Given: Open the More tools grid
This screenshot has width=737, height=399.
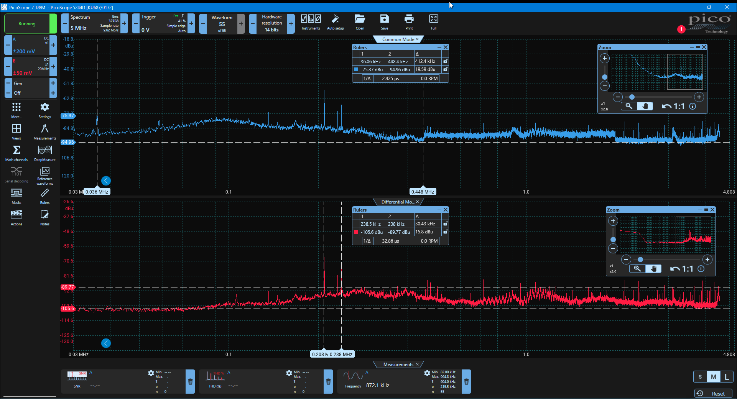Looking at the screenshot, I should click(x=16, y=110).
